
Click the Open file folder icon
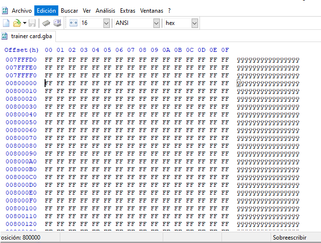[17, 23]
